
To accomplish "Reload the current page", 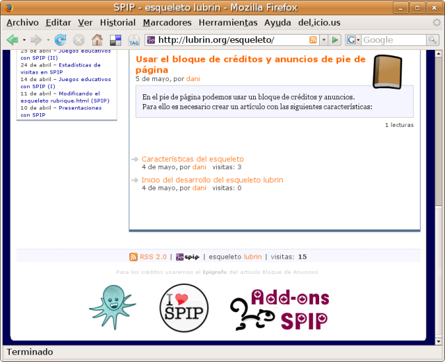I will (60, 40).
